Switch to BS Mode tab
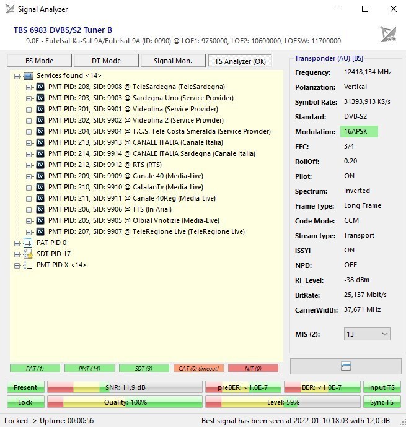 39,61
